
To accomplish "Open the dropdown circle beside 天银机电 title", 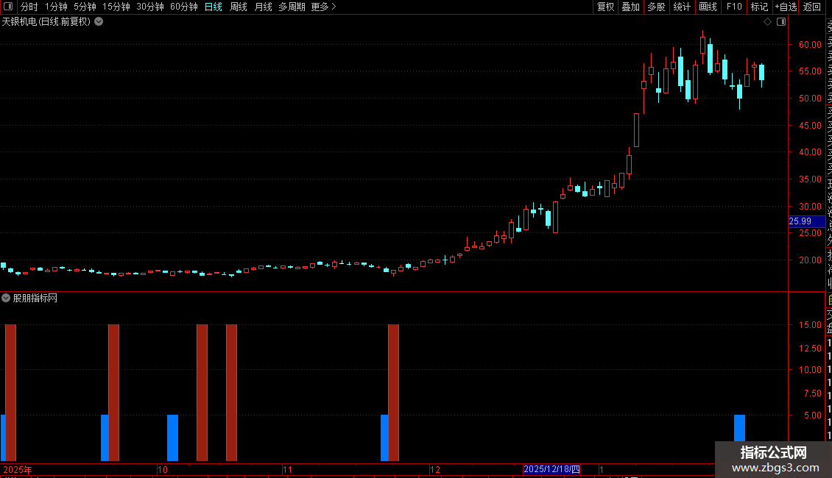I will (99, 22).
